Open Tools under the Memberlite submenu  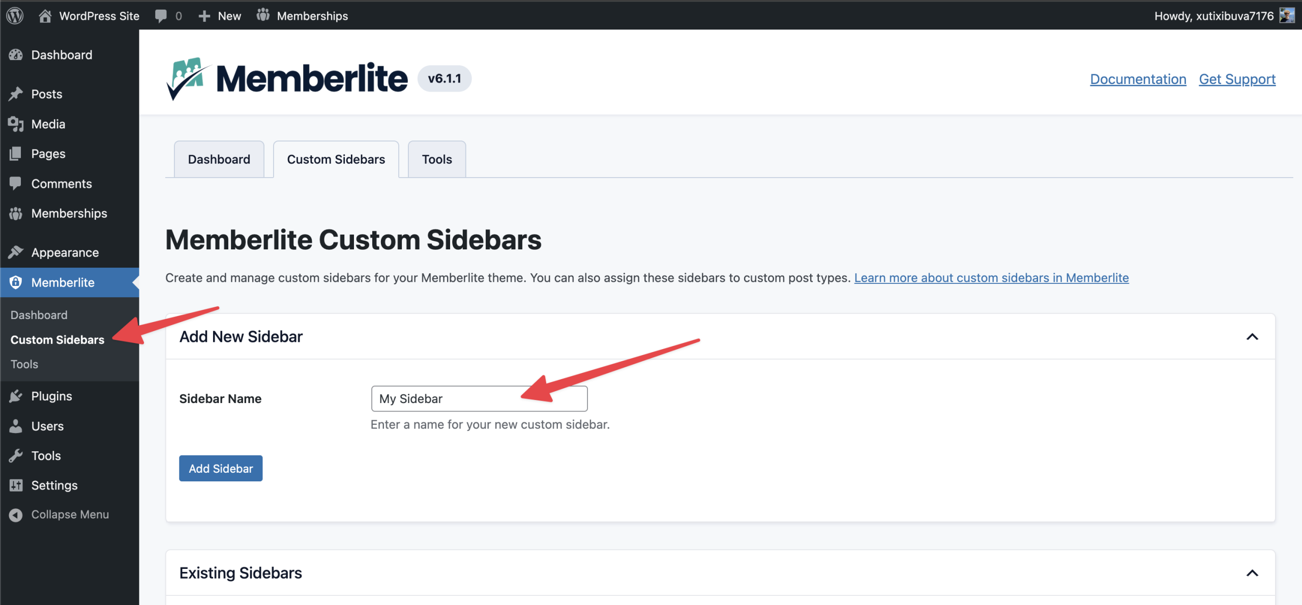[24, 364]
